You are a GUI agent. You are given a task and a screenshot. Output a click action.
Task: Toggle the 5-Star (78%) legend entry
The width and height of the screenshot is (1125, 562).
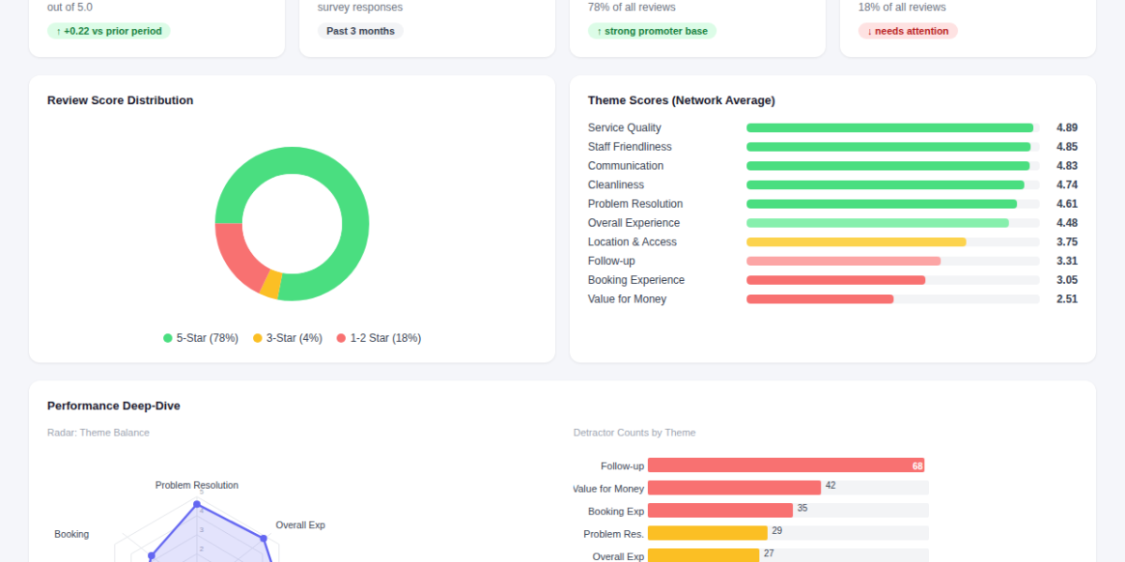(x=200, y=338)
